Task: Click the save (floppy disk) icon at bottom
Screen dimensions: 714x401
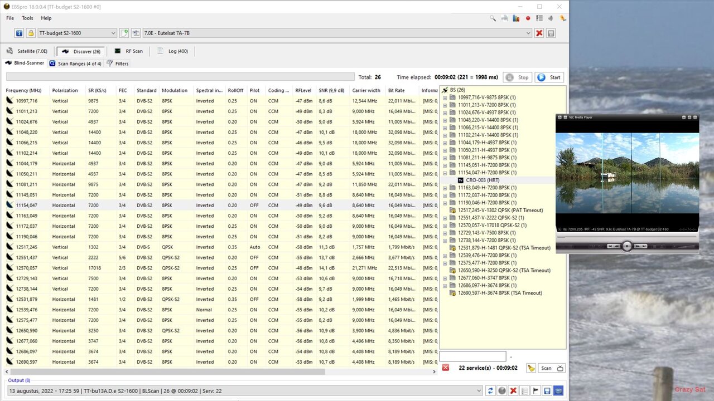Action: pos(547,390)
